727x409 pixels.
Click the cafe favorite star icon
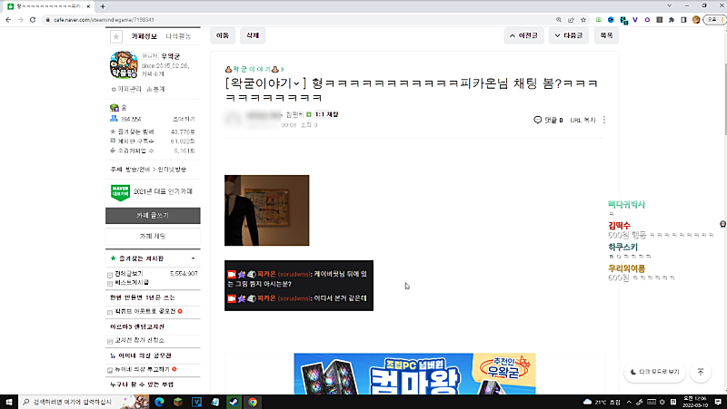coord(115,36)
